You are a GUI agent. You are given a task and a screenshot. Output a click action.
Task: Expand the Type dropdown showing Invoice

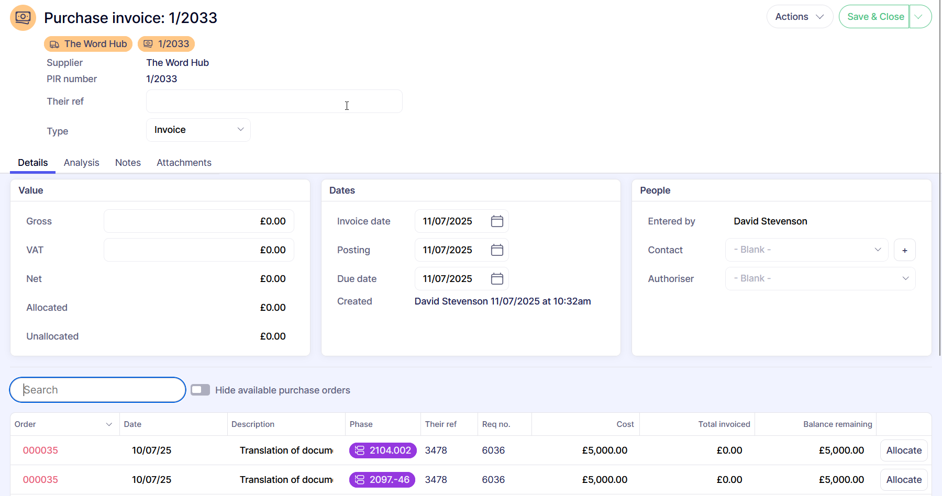198,130
